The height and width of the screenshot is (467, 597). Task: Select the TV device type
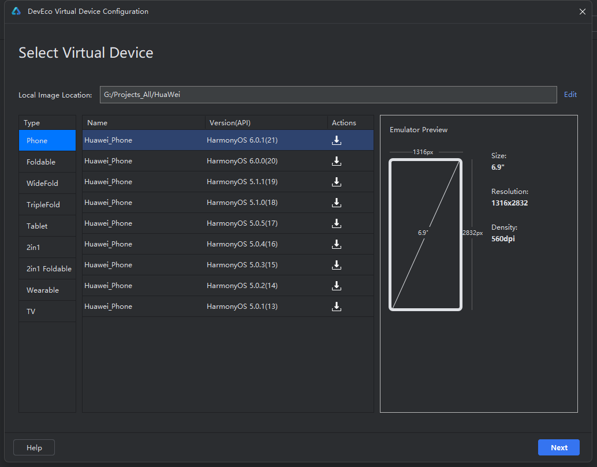47,311
